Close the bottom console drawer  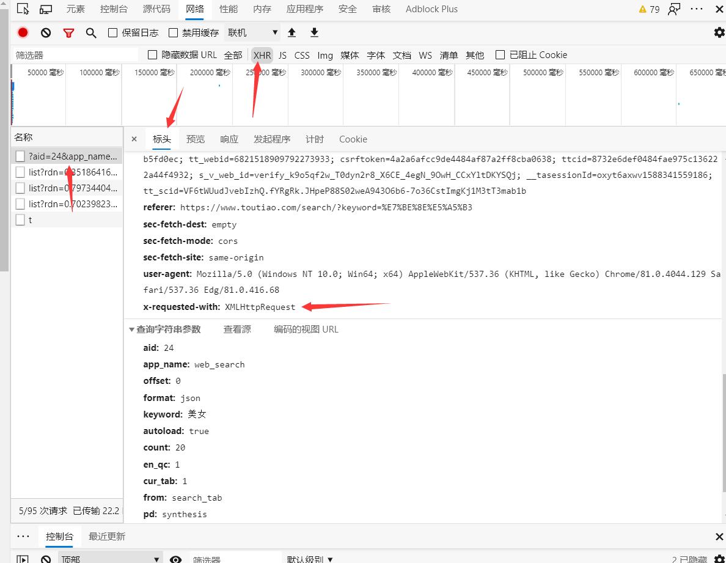(x=719, y=536)
